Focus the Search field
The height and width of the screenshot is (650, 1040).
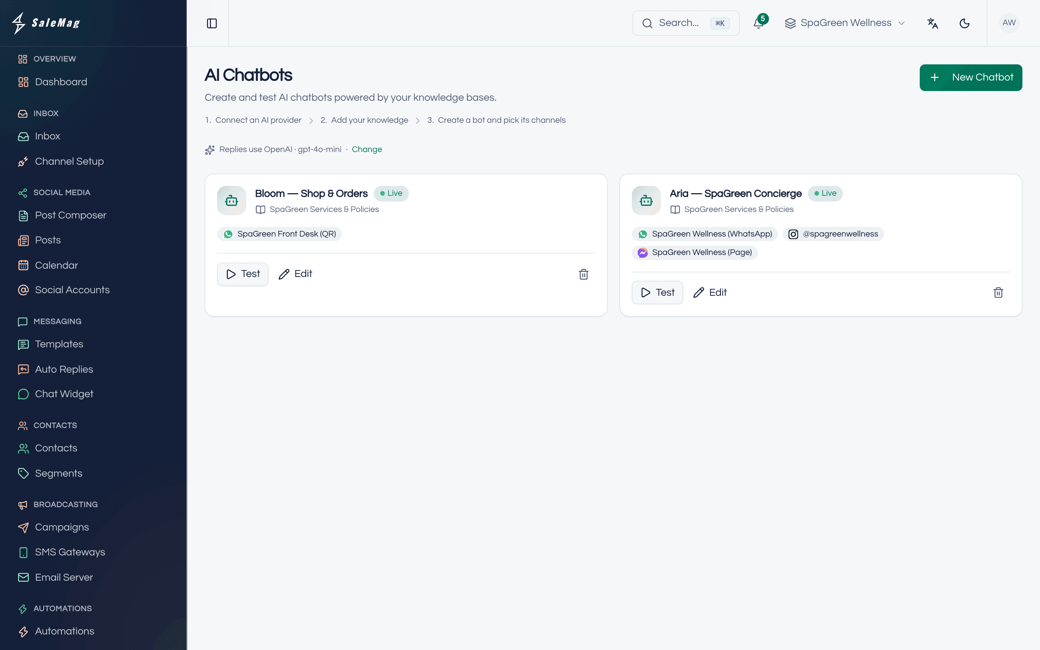click(686, 23)
